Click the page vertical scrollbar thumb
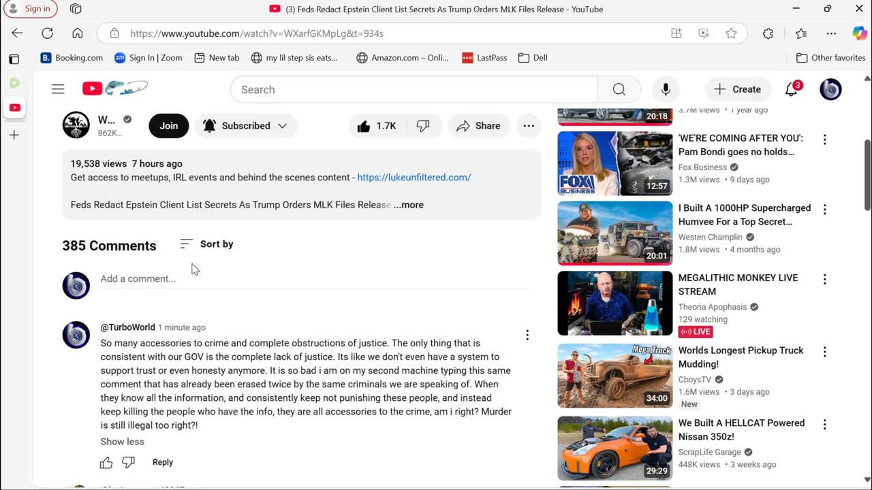872x490 pixels. [867, 175]
